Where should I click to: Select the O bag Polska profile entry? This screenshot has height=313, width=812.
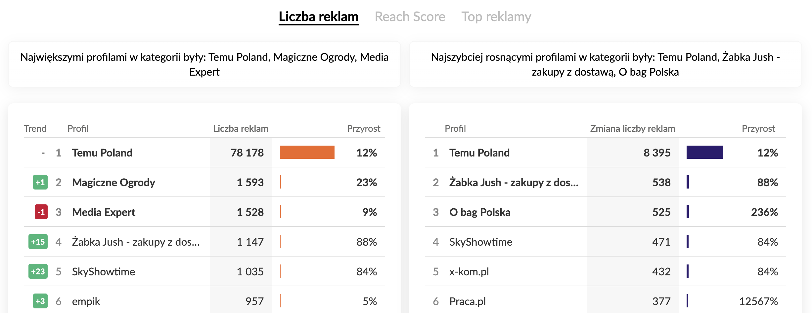pyautogui.click(x=480, y=212)
